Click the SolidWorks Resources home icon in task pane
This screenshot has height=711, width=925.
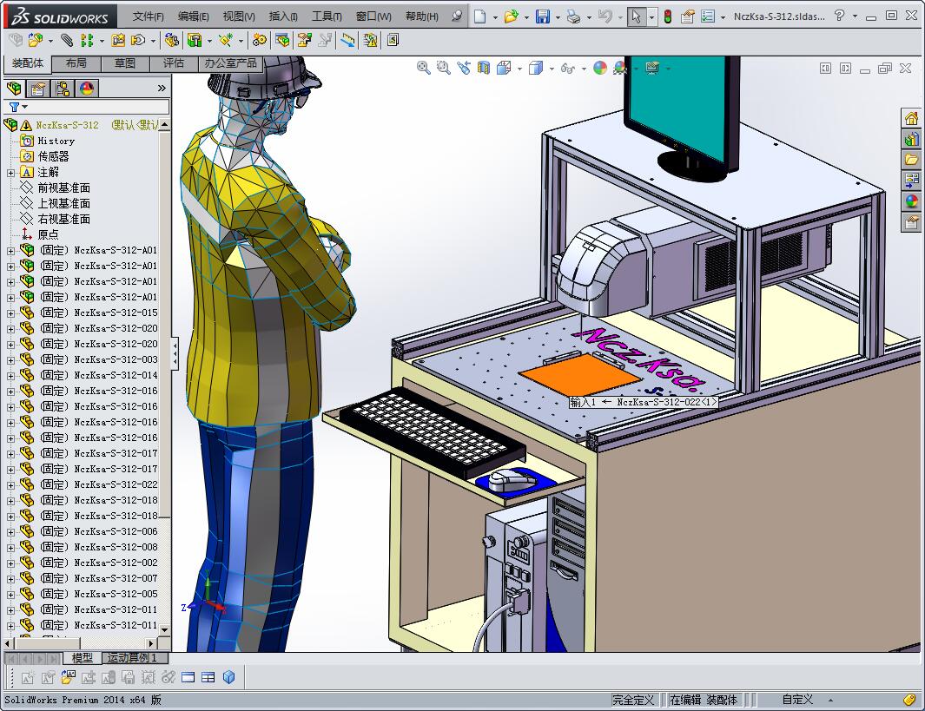(911, 118)
